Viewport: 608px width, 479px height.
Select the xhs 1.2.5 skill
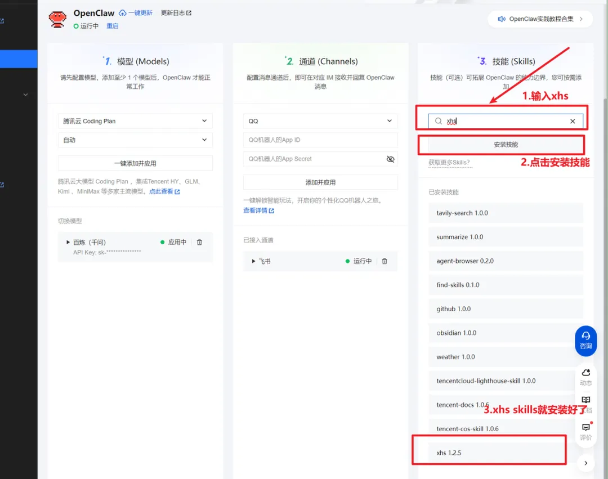pyautogui.click(x=506, y=453)
